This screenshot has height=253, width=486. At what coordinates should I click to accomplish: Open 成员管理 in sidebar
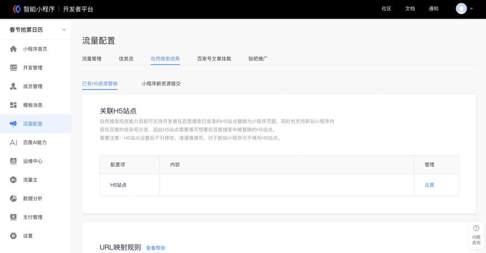(x=36, y=86)
